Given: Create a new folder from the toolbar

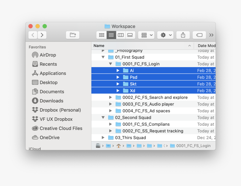Looking at the screenshot, I should (x=73, y=35).
